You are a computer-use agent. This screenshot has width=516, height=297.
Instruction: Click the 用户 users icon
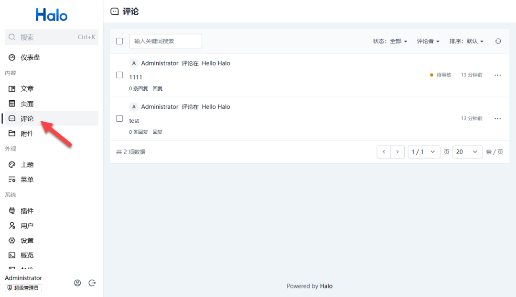click(12, 225)
